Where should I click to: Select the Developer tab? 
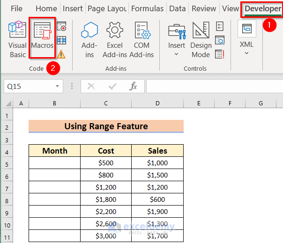coord(262,9)
